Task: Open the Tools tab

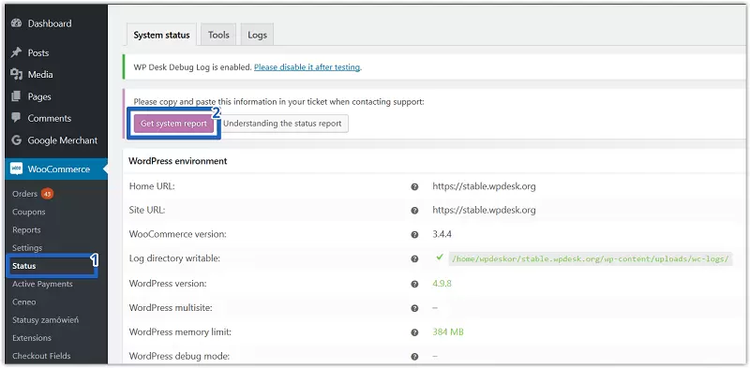Action: point(218,35)
